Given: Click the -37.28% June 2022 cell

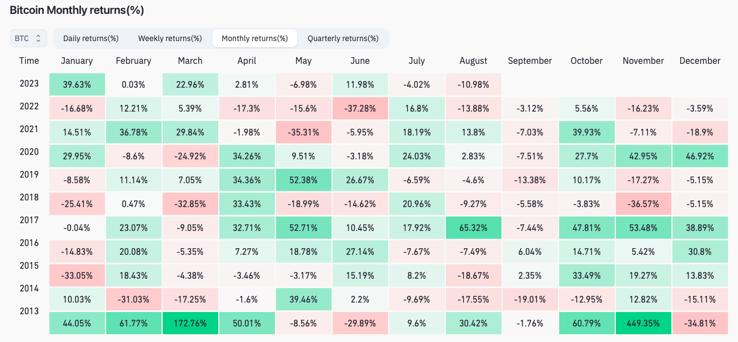Looking at the screenshot, I should (360, 108).
